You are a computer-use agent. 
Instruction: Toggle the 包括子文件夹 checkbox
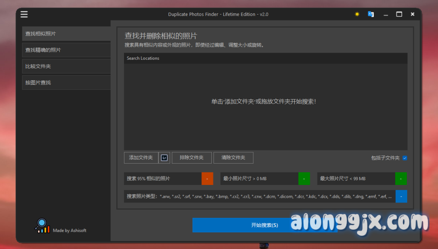click(405, 158)
